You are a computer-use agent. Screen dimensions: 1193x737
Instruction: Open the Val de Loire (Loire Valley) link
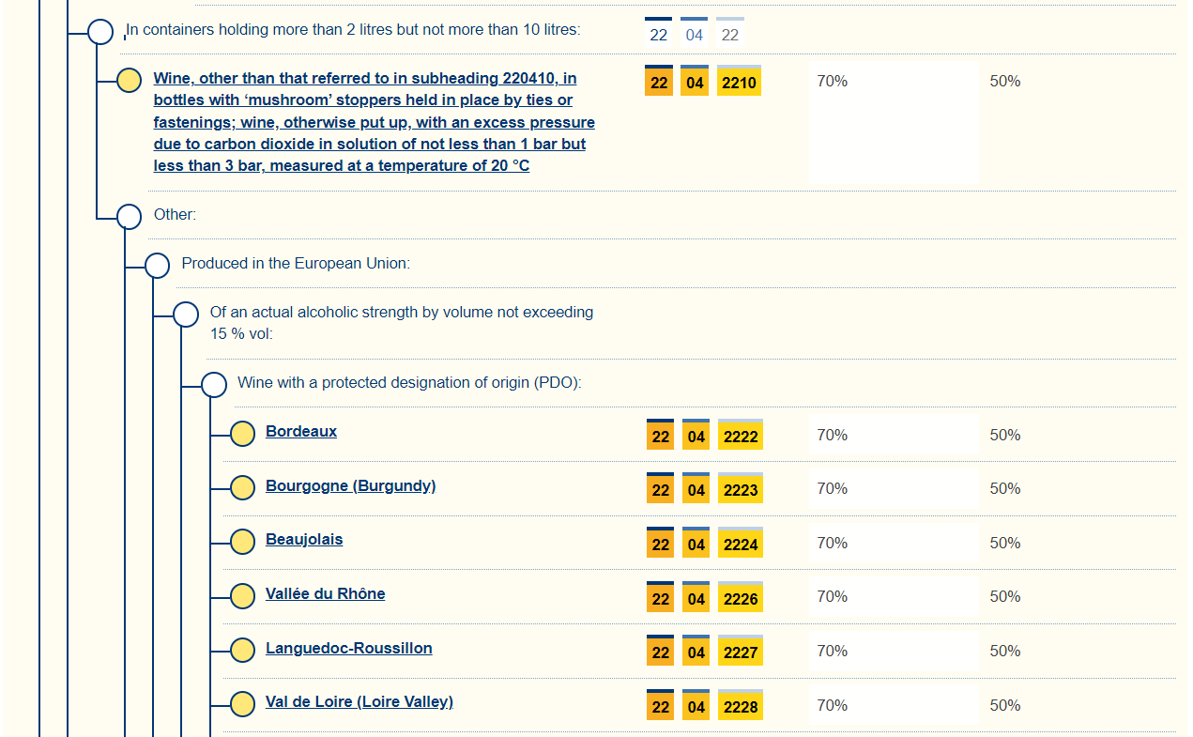coord(359,702)
